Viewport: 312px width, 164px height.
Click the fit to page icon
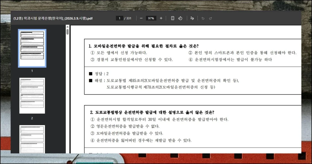(x=172, y=18)
